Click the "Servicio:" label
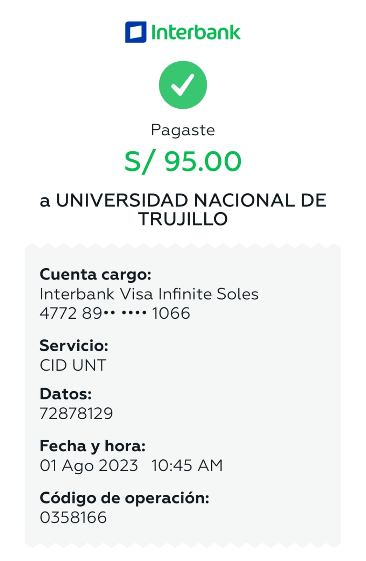 coord(74,346)
